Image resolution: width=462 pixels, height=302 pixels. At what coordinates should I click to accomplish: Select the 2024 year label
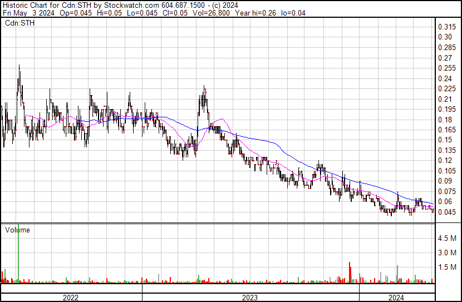pos(396,298)
